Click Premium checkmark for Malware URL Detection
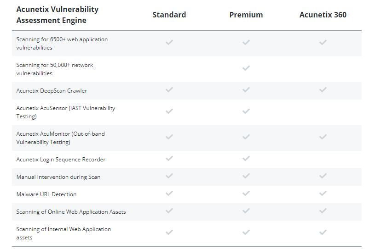 tap(246, 193)
